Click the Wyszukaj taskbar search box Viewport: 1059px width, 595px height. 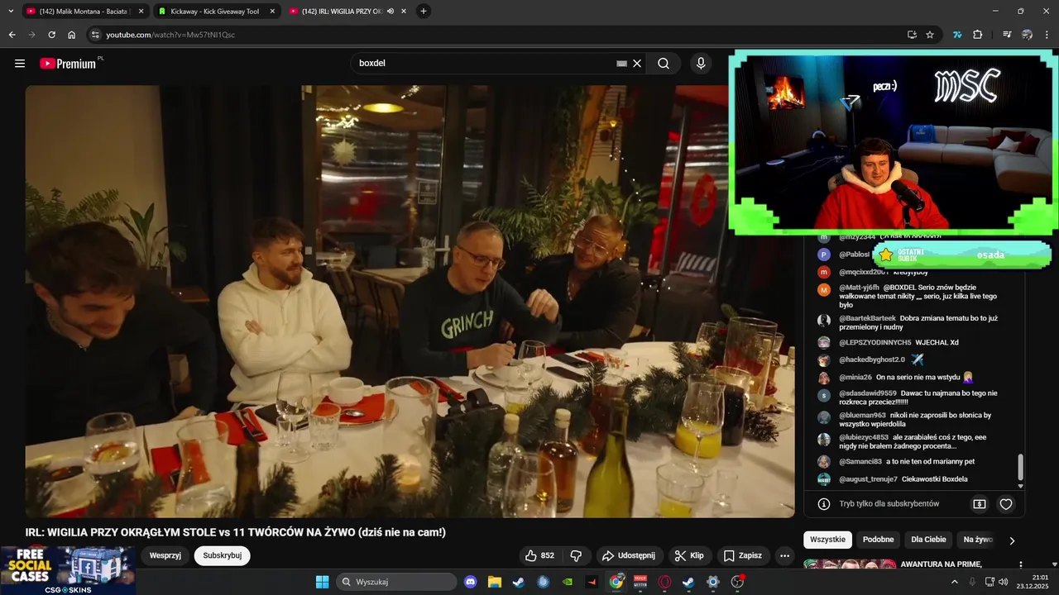tap(396, 582)
